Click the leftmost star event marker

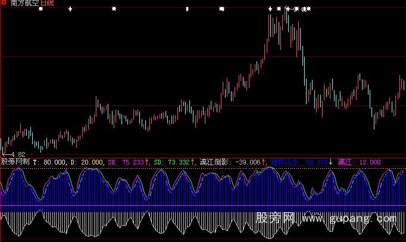point(40,10)
